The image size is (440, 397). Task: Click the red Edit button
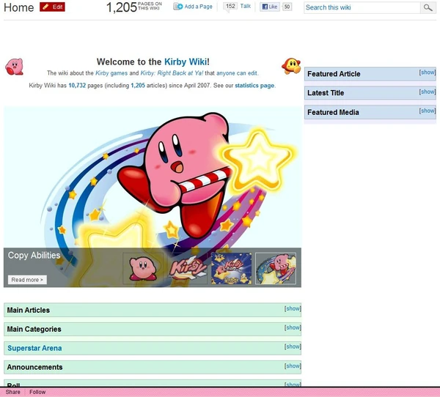click(x=52, y=7)
